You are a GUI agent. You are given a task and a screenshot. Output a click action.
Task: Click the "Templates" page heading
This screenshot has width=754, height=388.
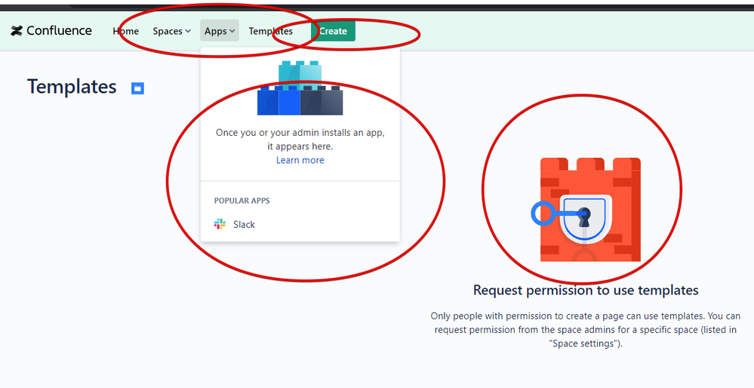coord(72,87)
